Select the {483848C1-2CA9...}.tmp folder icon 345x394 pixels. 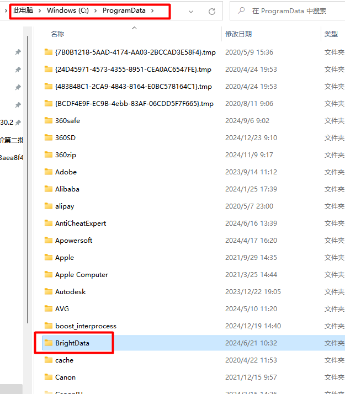coord(49,86)
